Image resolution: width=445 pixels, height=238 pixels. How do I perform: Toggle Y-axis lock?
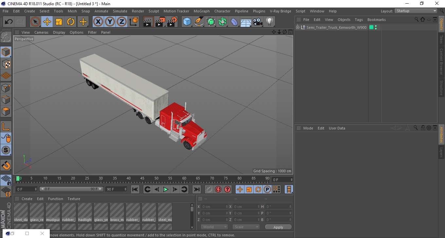pos(110,22)
